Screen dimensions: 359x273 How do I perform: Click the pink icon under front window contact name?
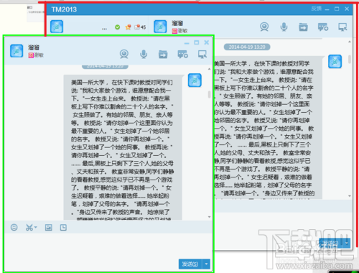[31, 55]
